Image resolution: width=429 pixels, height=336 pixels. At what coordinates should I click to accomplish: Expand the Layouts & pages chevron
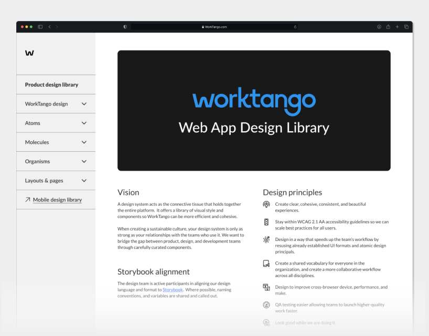click(x=84, y=181)
